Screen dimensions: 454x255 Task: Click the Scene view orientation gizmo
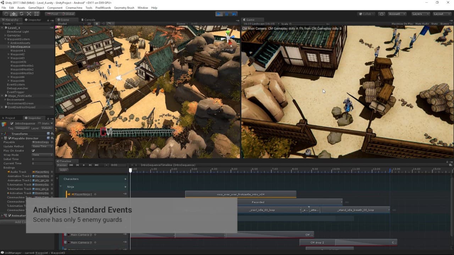(229, 38)
